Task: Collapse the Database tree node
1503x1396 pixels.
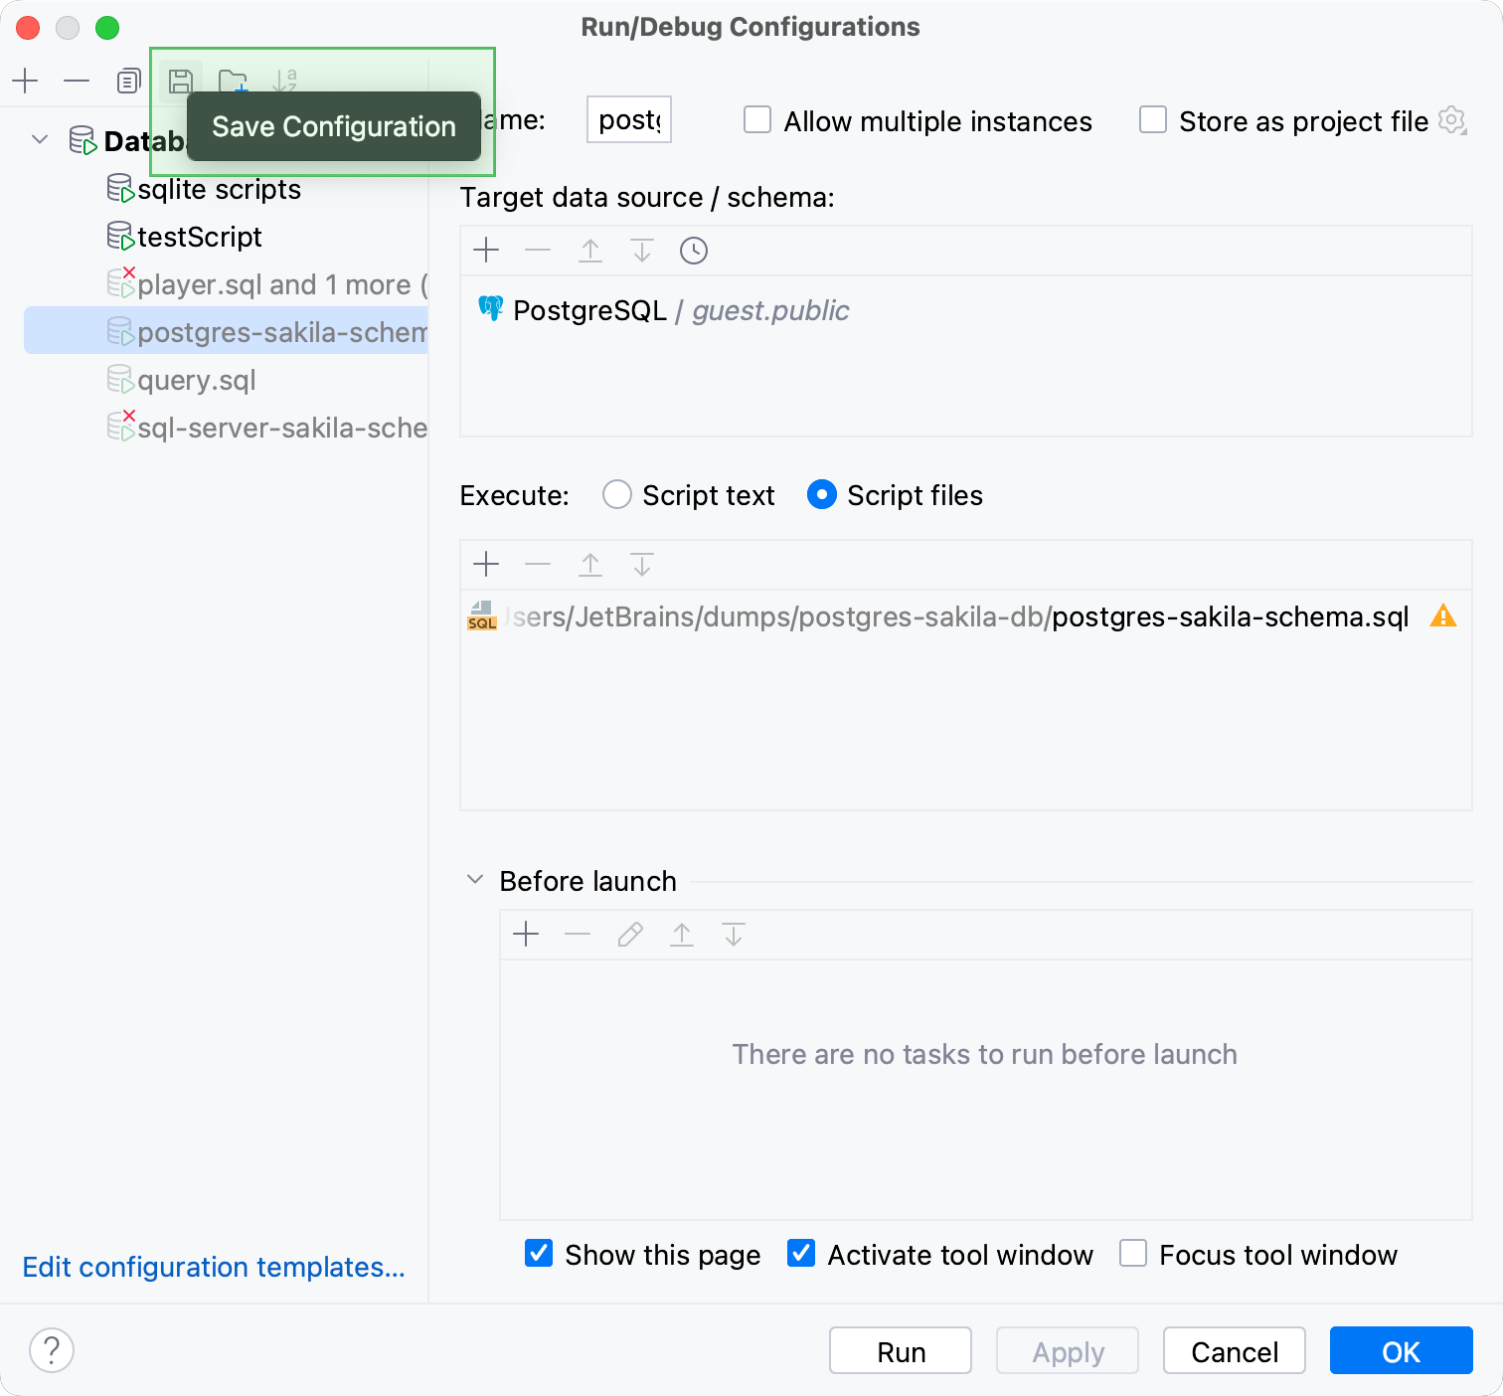Action: (x=39, y=140)
